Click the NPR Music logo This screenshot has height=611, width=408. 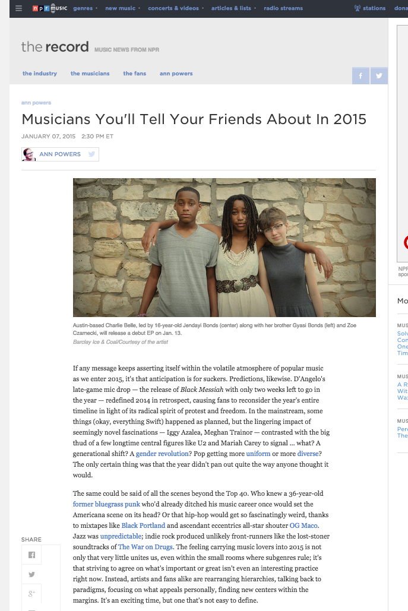(49, 8)
